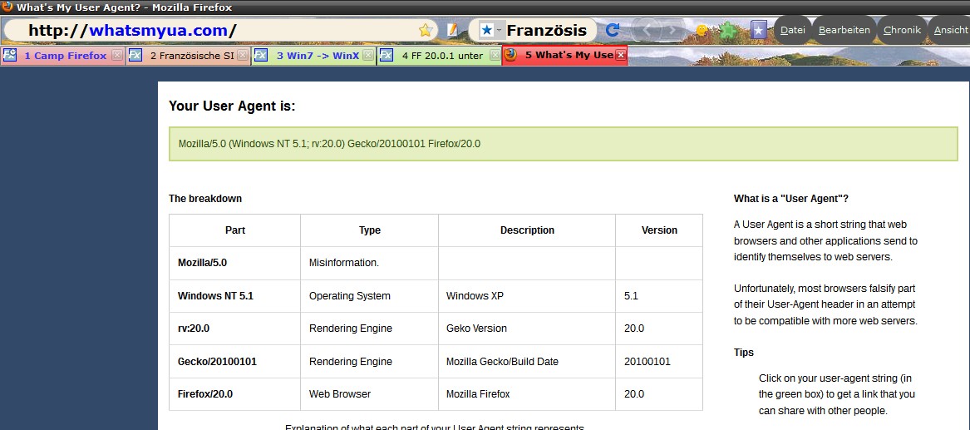This screenshot has height=430, width=970.
Task: Reload the page with the blue refresh arrow
Action: pos(613,30)
